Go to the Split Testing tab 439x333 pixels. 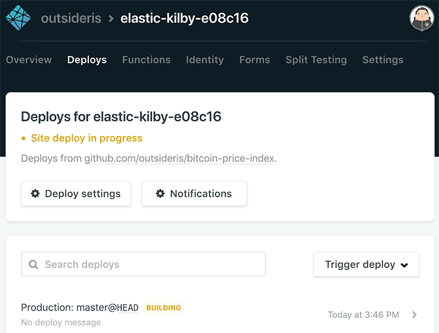tap(316, 60)
